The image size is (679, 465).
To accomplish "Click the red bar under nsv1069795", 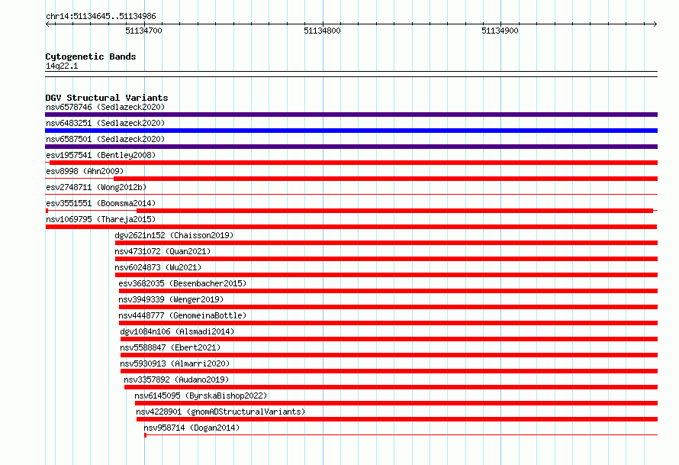I will coord(351,227).
